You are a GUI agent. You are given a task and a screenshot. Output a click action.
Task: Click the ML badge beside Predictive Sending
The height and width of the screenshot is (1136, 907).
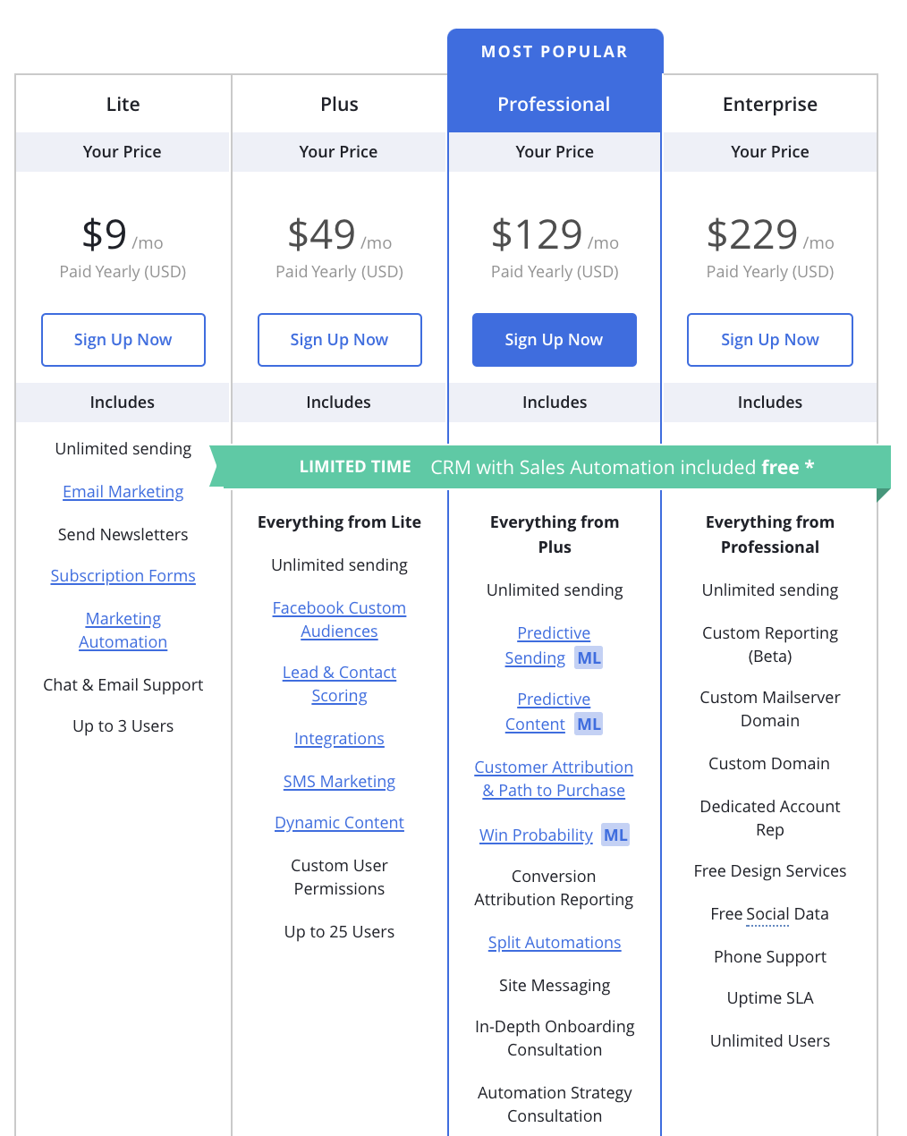589,658
